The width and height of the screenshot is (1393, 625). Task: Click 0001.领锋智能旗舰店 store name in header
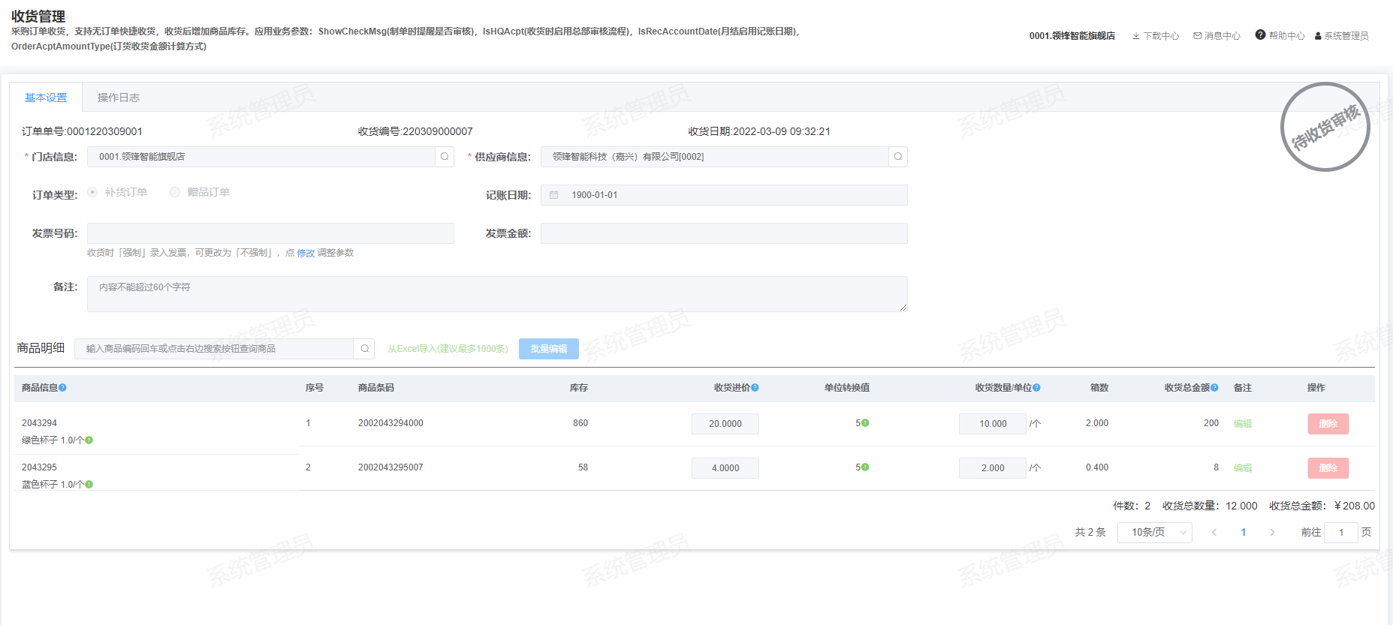point(1072,36)
